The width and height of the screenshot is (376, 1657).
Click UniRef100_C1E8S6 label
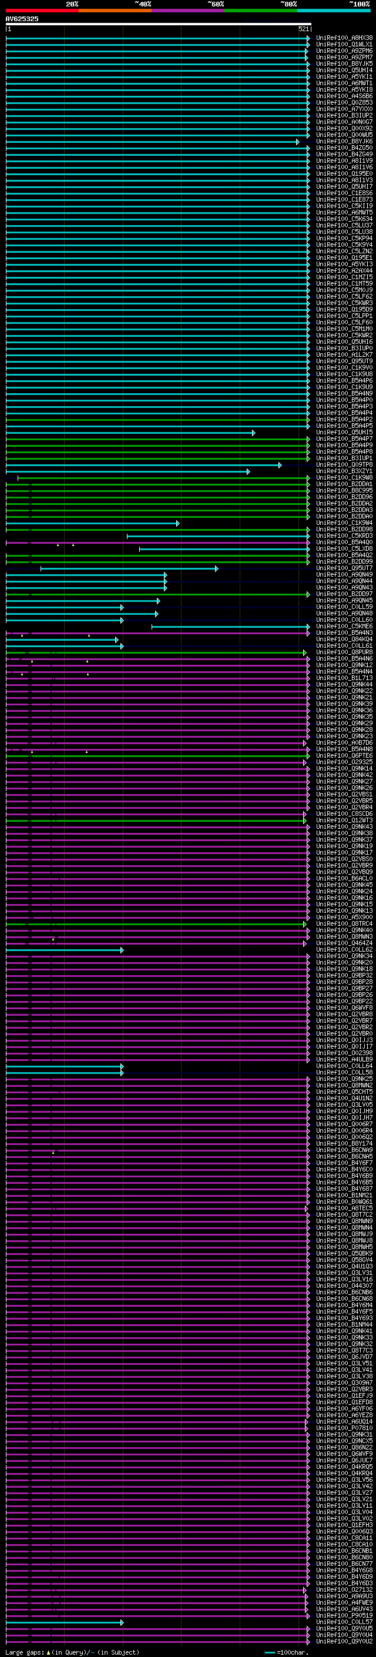[344, 193]
